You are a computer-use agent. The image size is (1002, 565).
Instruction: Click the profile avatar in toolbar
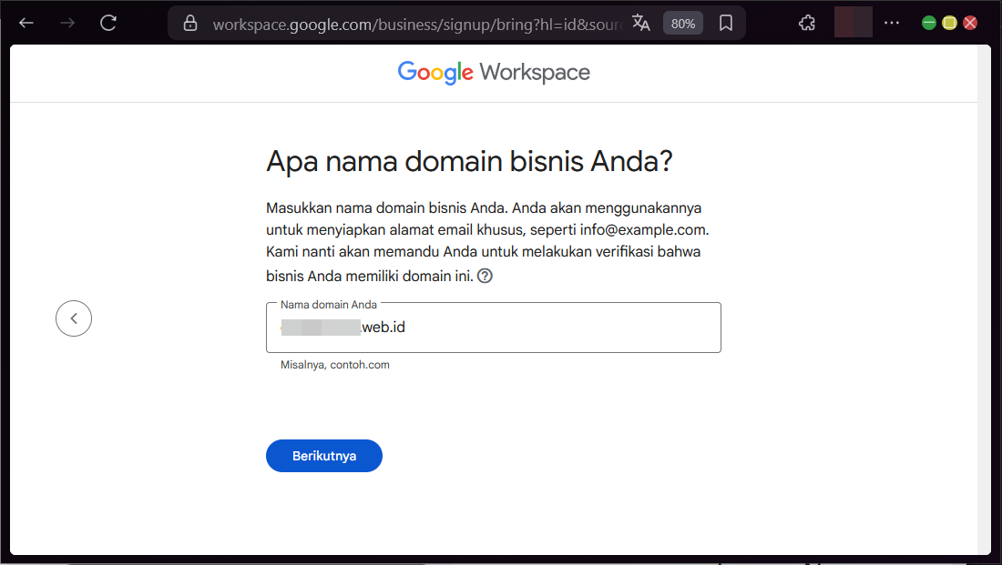coord(854,23)
